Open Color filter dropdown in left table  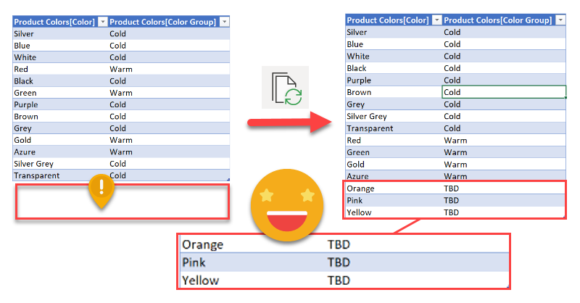[x=102, y=22]
